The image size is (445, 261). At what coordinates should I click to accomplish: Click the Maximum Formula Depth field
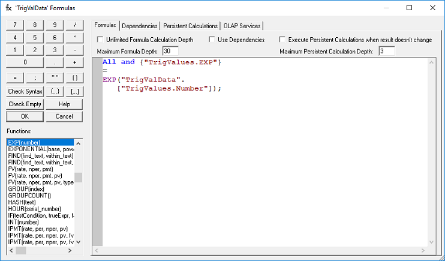[170, 51]
